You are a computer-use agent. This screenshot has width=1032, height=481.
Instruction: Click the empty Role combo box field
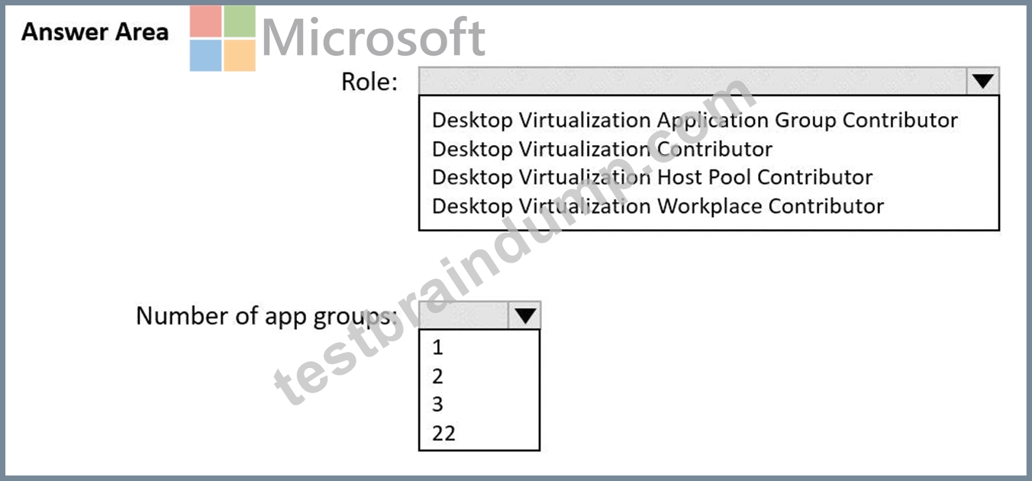point(693,81)
